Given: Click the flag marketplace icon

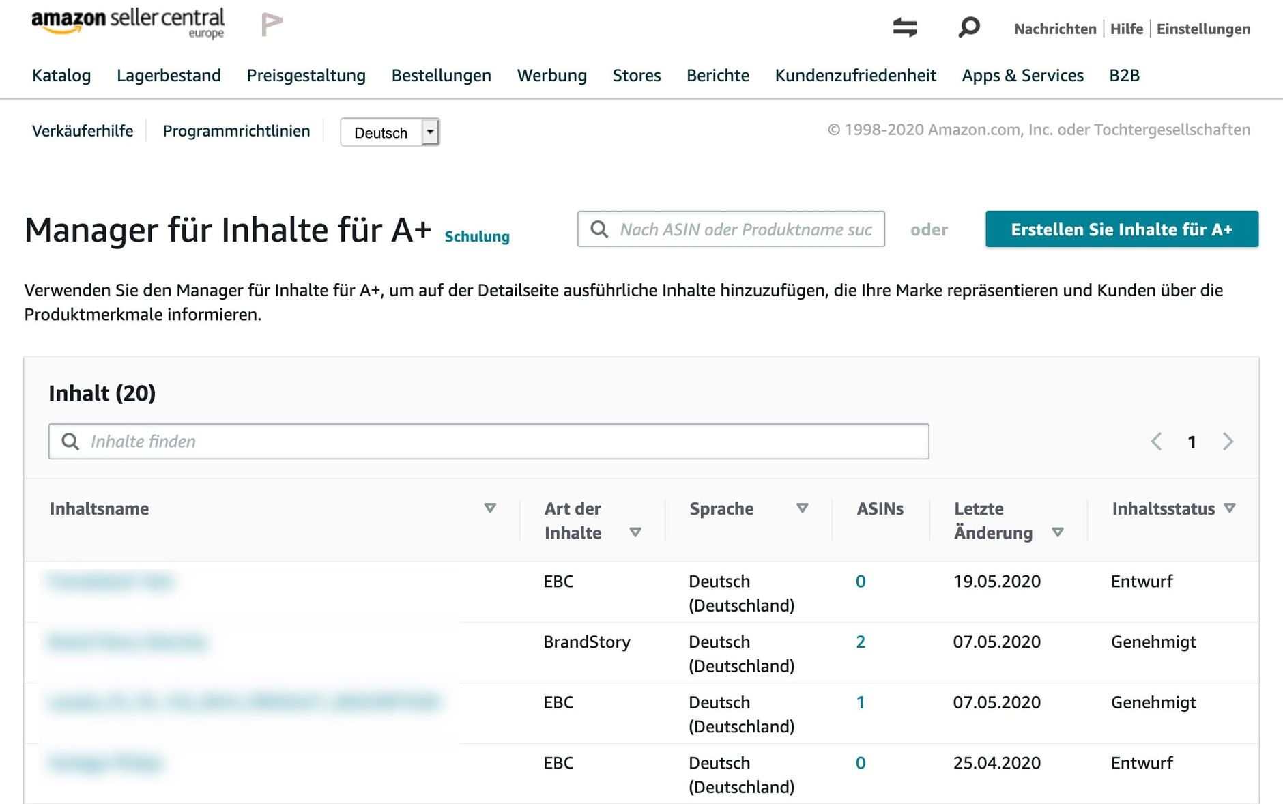Looking at the screenshot, I should (x=272, y=25).
